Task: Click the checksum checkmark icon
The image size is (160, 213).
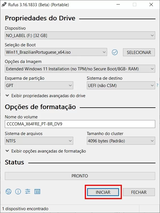Action: [115, 52]
